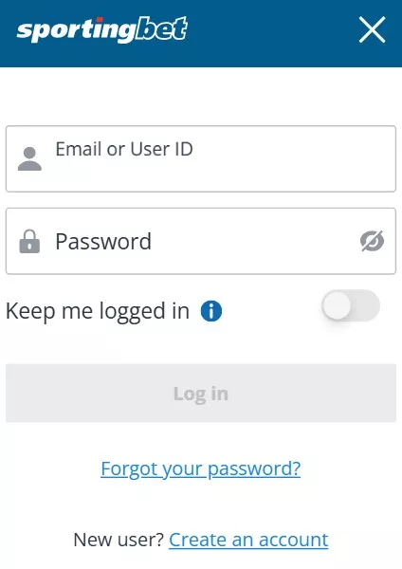Follow the Create an account link

coord(248,540)
